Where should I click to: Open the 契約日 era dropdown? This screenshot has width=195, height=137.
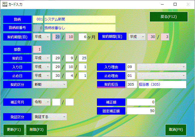tap(42, 58)
